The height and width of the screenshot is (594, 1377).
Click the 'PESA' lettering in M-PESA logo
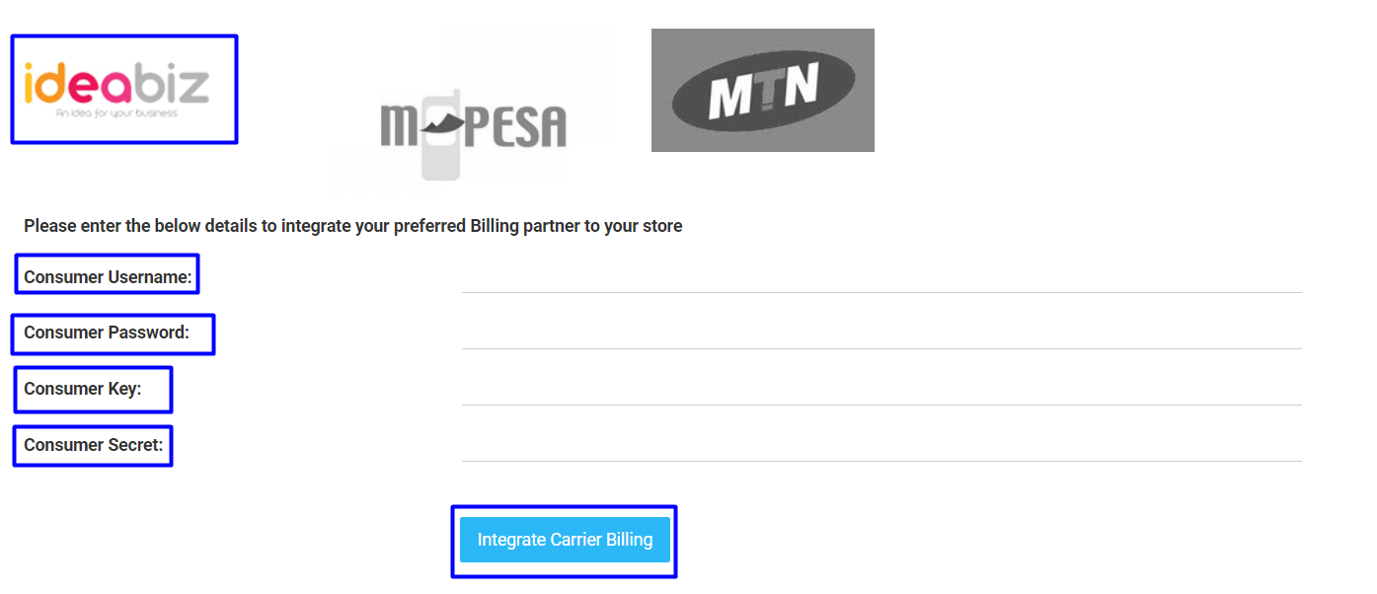[517, 128]
